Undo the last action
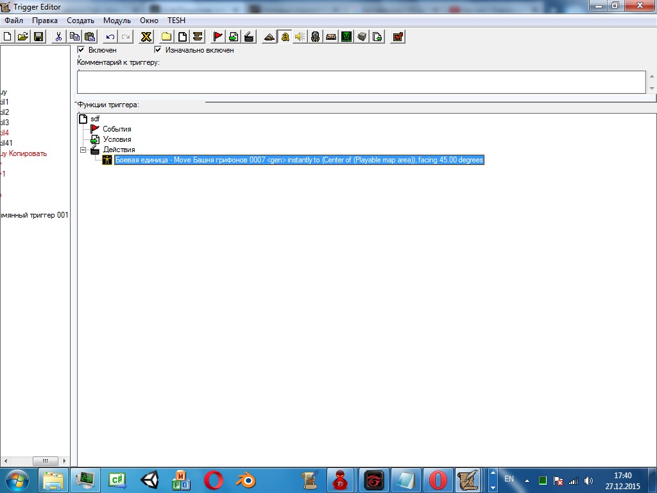 point(110,37)
